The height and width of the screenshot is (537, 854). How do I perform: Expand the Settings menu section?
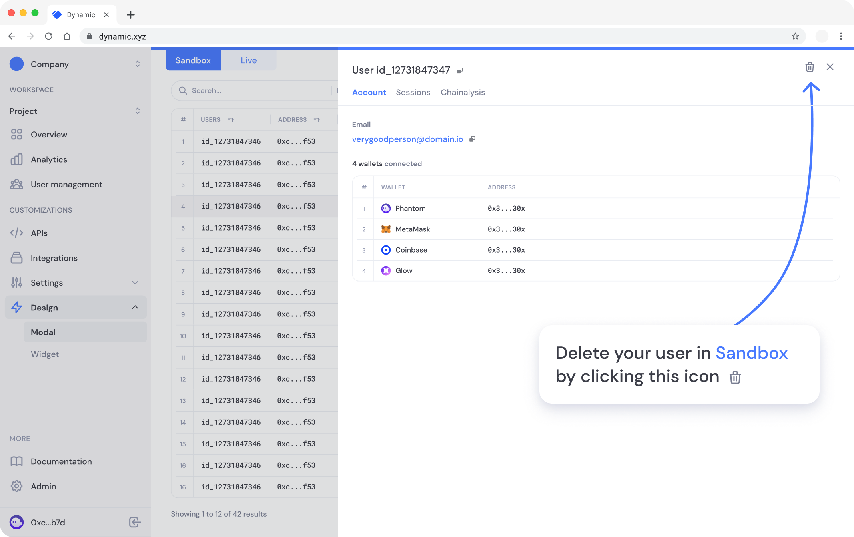pos(135,282)
